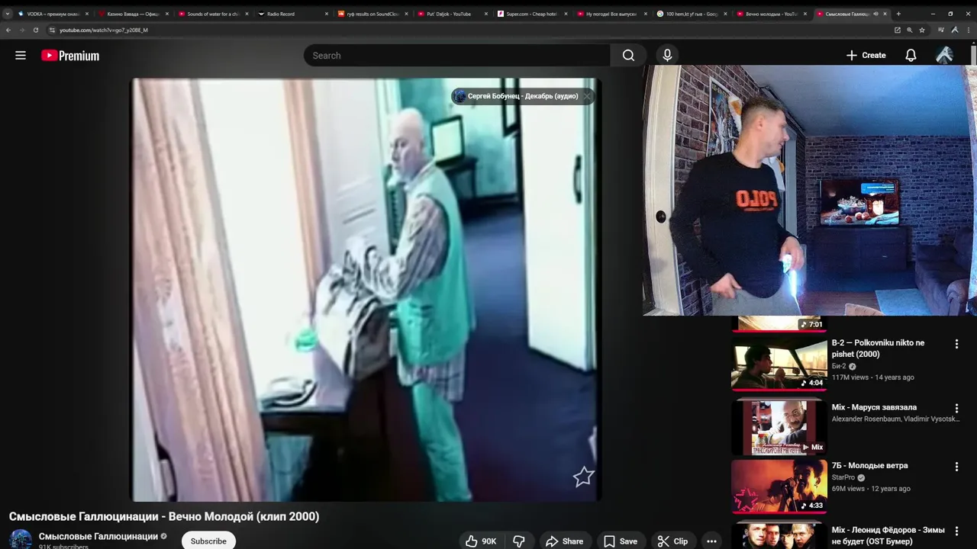Expand the tab search dropdown arrow
Screen dimensions: 977x549
click(7, 14)
